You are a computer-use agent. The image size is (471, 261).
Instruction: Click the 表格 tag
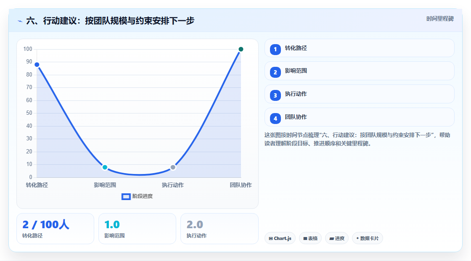[310, 238]
